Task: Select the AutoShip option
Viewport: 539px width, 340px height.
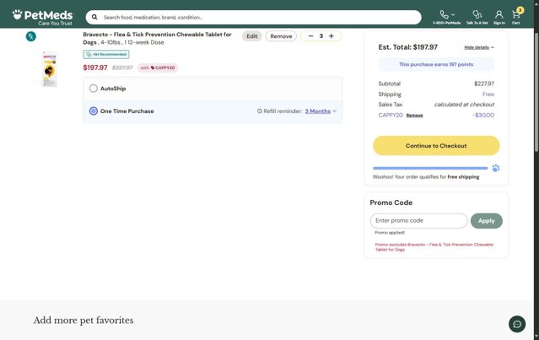Action: click(x=93, y=89)
